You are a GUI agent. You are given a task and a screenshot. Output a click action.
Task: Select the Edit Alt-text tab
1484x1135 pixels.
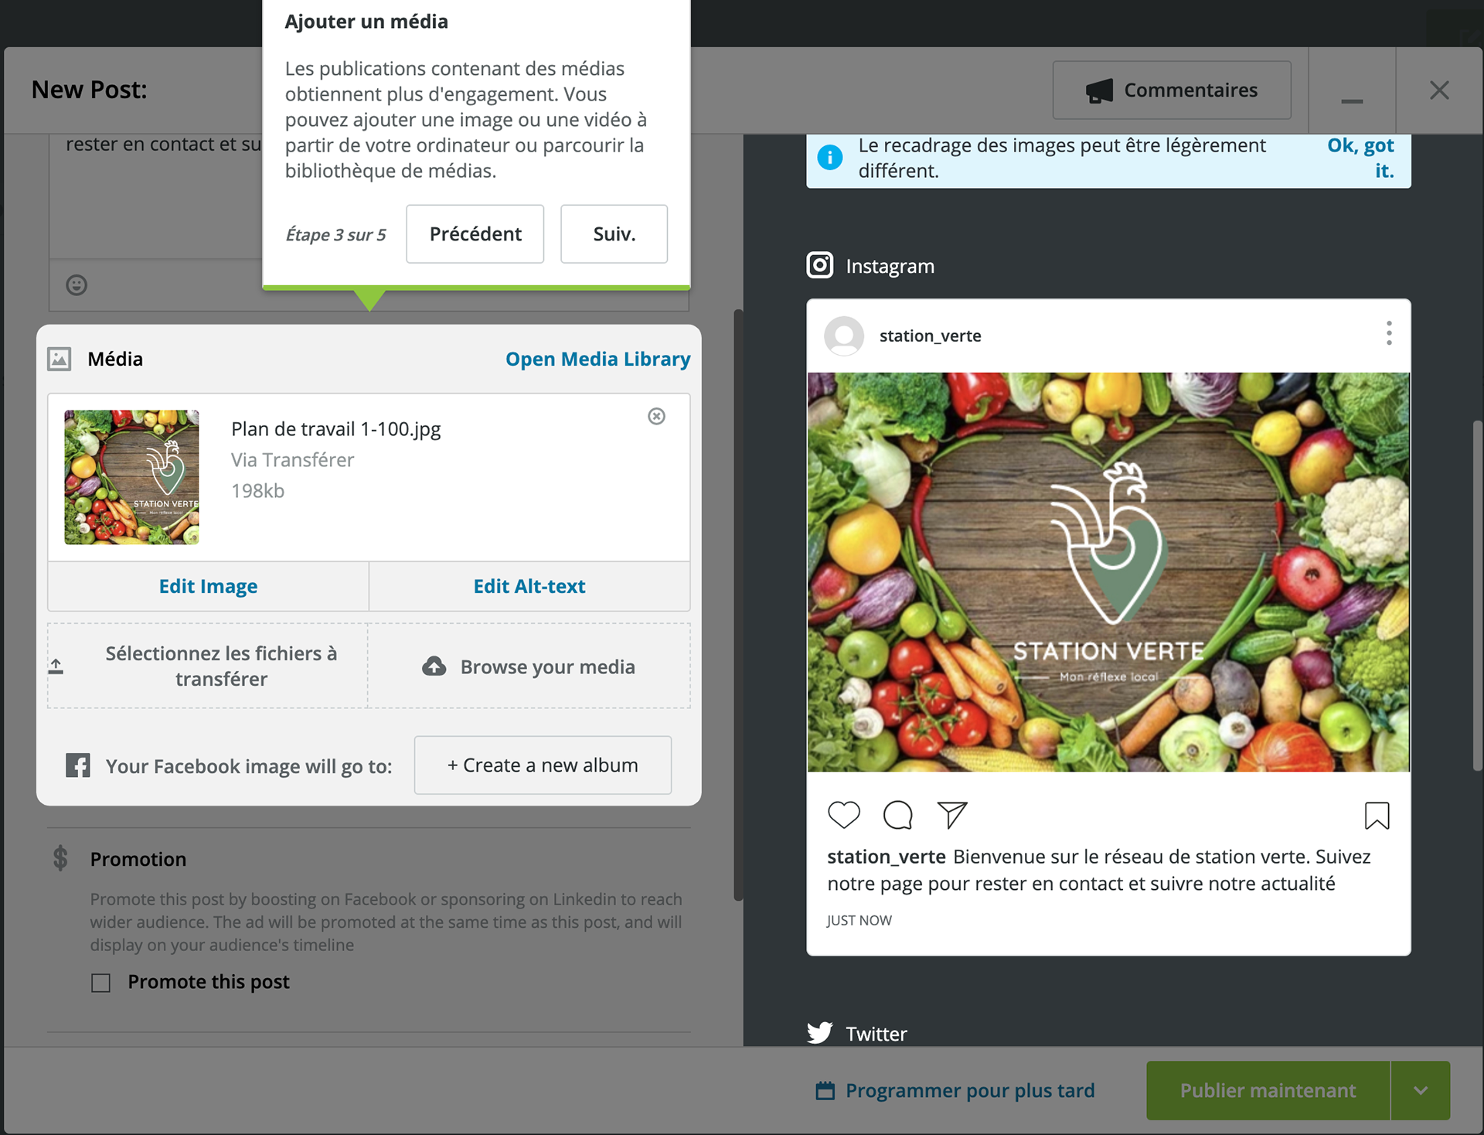point(529,586)
